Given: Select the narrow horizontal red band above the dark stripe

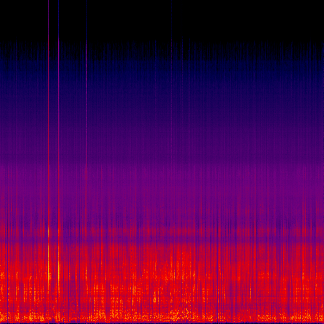Looking at the screenshot, I should (162, 232).
